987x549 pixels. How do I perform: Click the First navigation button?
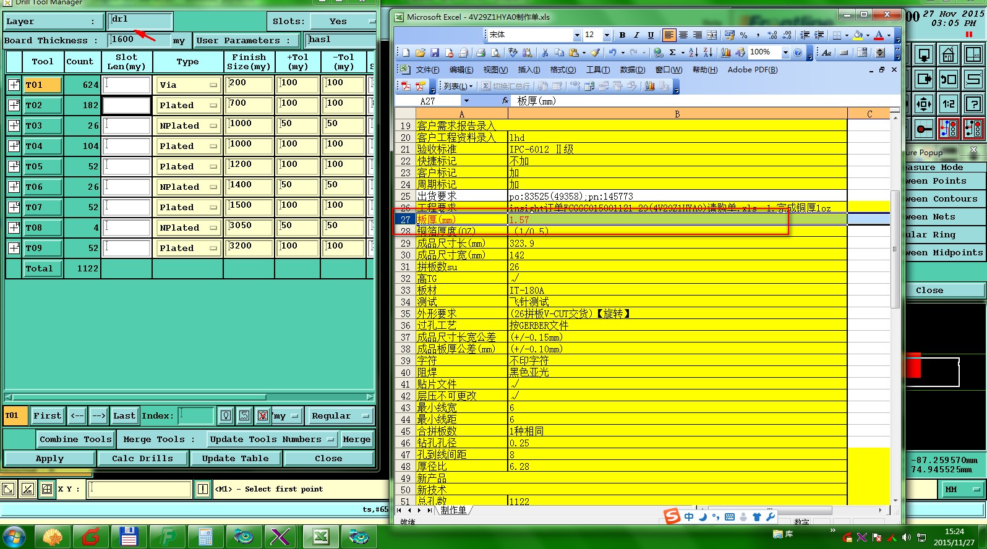47,415
